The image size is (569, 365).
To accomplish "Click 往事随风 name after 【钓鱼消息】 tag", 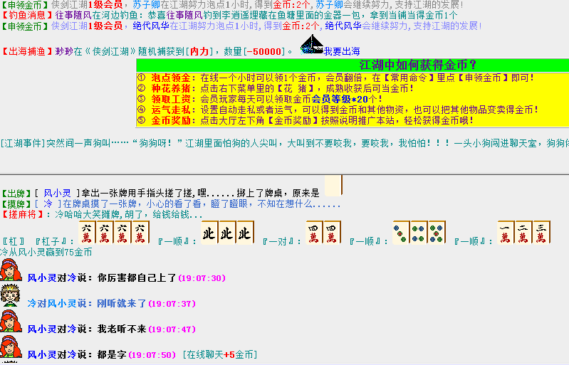I will [x=73, y=16].
